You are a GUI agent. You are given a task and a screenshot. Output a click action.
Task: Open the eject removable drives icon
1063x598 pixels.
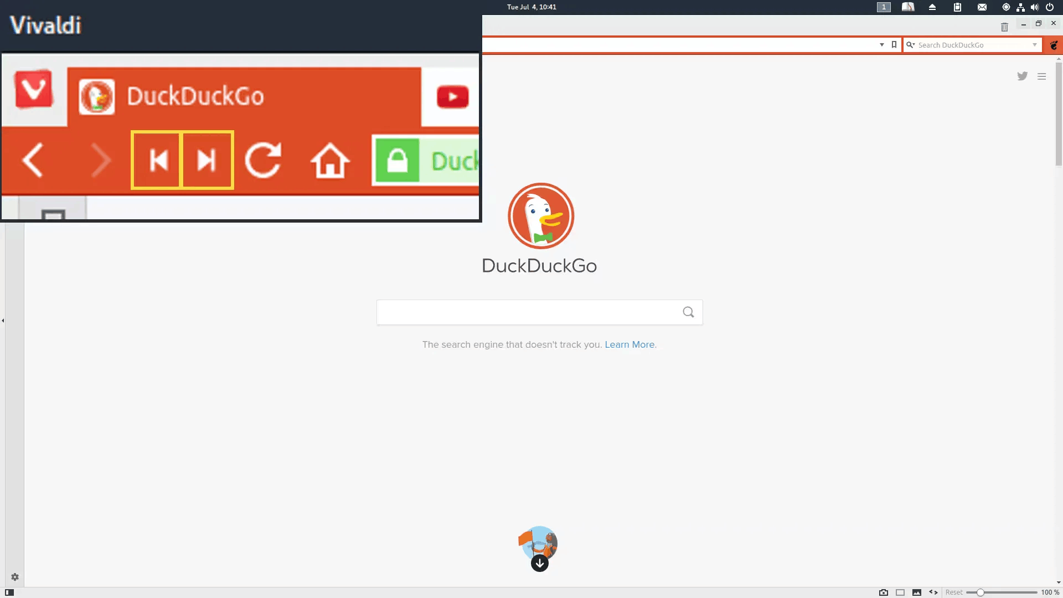(x=932, y=7)
